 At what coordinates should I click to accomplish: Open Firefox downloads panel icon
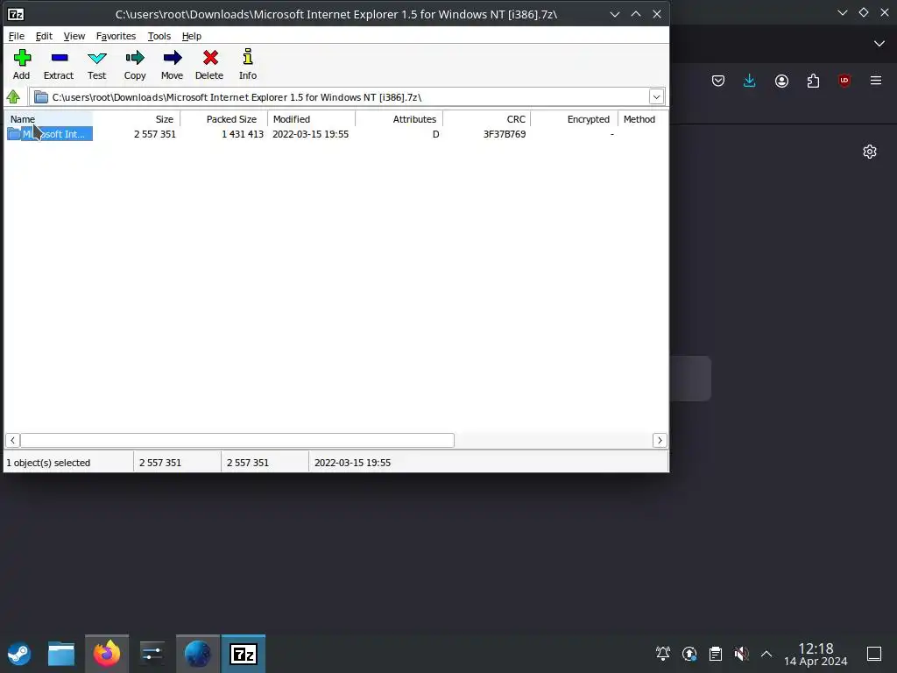tap(750, 81)
